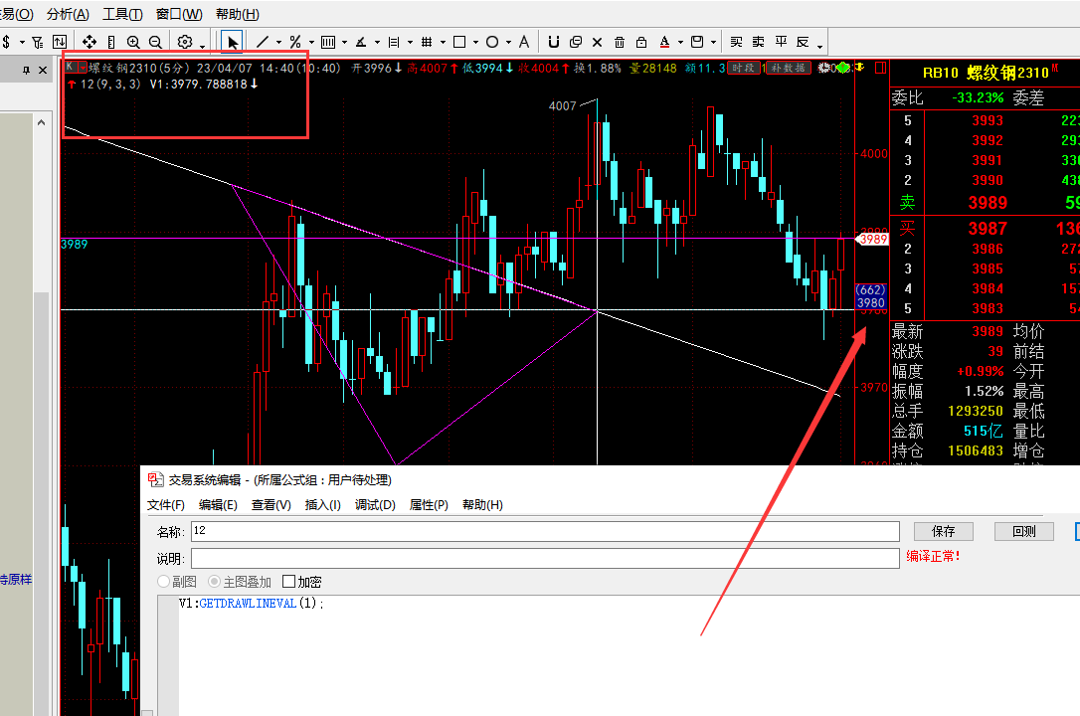Toggle the magnet snap tool
This screenshot has height=716, width=1080.
click(x=553, y=42)
